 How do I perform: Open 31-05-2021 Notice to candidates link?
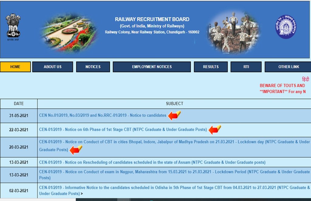coord(103,115)
